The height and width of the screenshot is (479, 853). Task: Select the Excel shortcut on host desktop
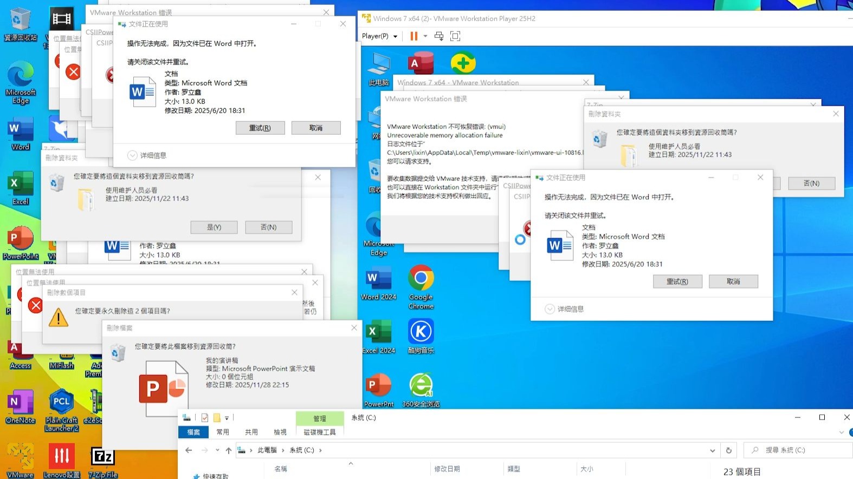point(21,188)
